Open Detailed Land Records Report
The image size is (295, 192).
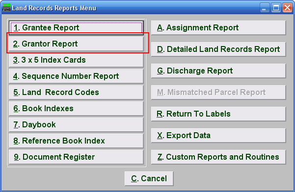coord(218,49)
